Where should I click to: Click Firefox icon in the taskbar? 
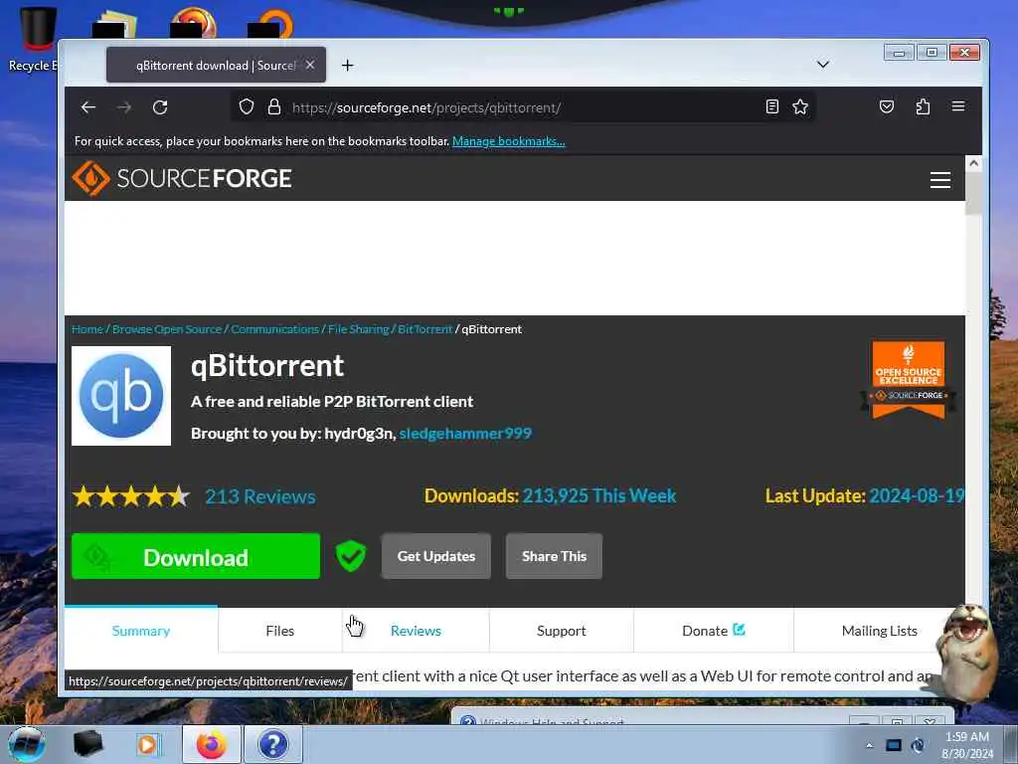pos(211,744)
